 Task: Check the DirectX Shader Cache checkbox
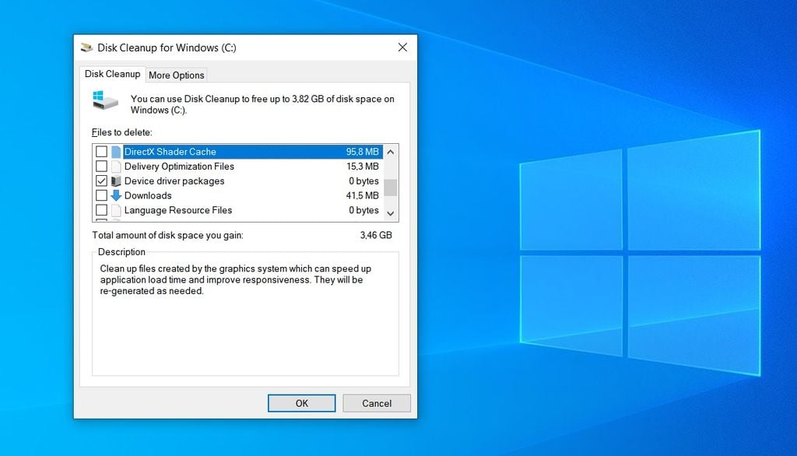point(101,152)
